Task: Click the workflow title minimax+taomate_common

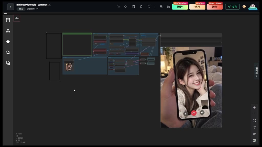Action: click(32, 5)
